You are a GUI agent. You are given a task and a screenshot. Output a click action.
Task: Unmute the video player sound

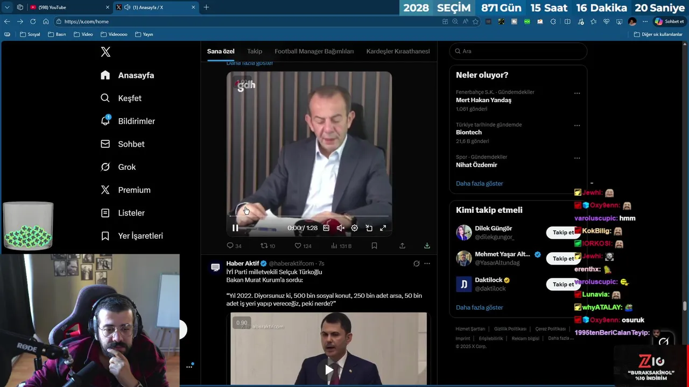[340, 228]
